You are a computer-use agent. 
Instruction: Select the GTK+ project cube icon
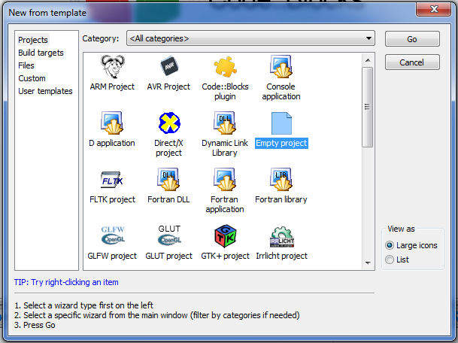(225, 236)
